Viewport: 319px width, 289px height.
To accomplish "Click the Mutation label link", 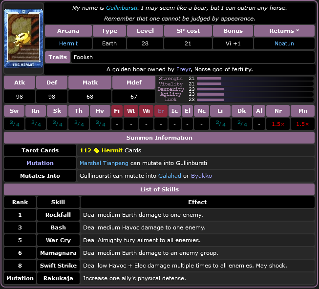I will [40, 163].
